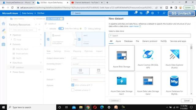The width and height of the screenshot is (196, 110).
Task: Open the Settings tab of sink
Action: 57,51
